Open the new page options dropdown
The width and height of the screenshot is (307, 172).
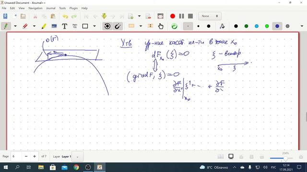click(139, 16)
